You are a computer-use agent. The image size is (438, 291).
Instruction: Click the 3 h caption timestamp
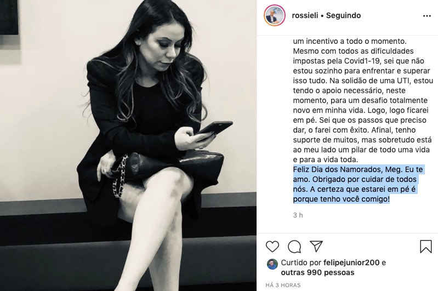tap(298, 215)
